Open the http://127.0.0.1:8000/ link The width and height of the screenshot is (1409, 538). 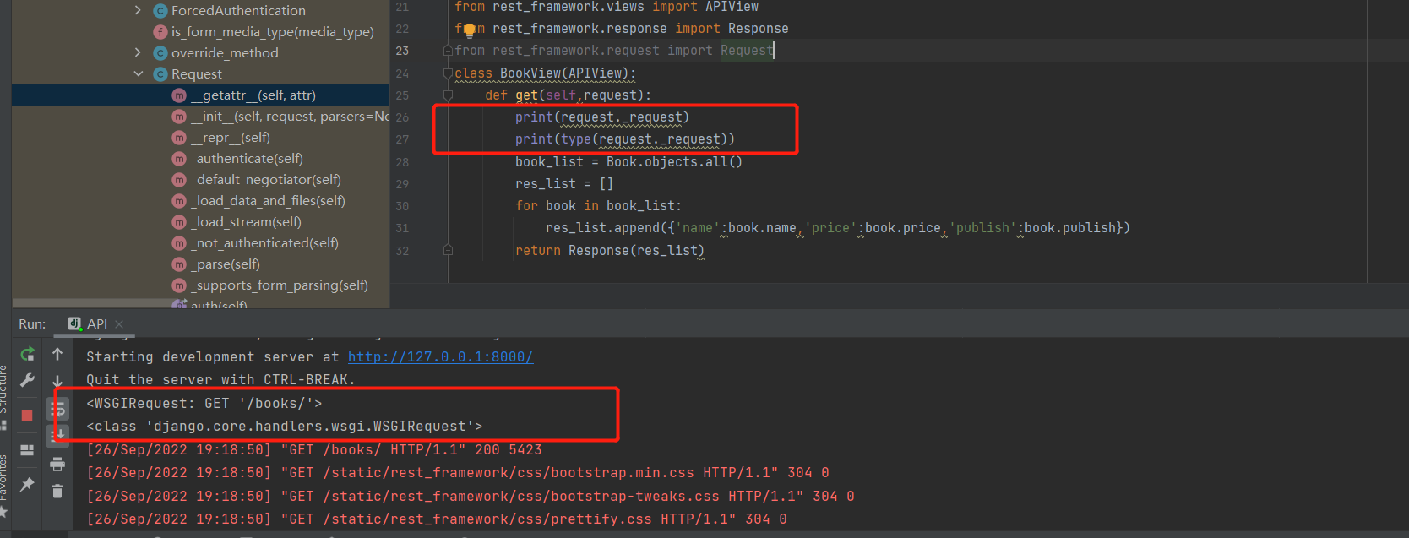click(440, 357)
